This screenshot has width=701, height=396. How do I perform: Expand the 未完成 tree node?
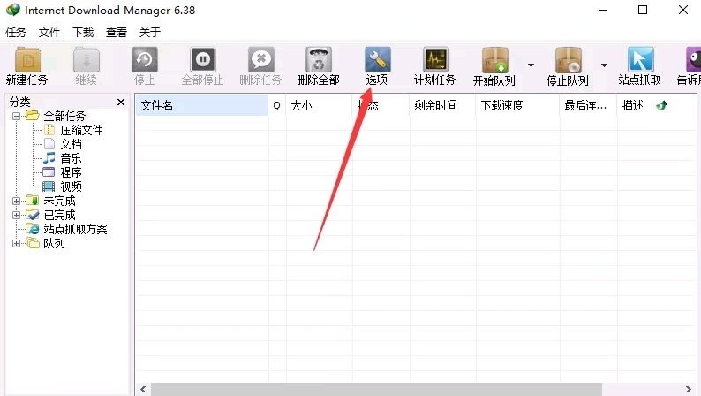(x=16, y=202)
